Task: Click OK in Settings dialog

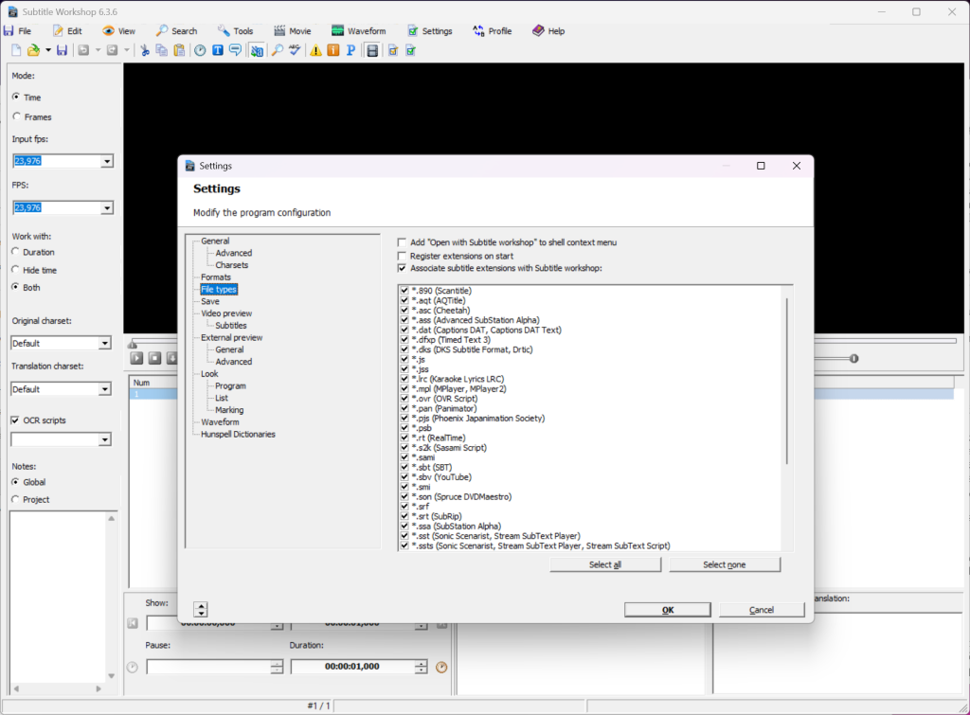Action: click(x=668, y=610)
